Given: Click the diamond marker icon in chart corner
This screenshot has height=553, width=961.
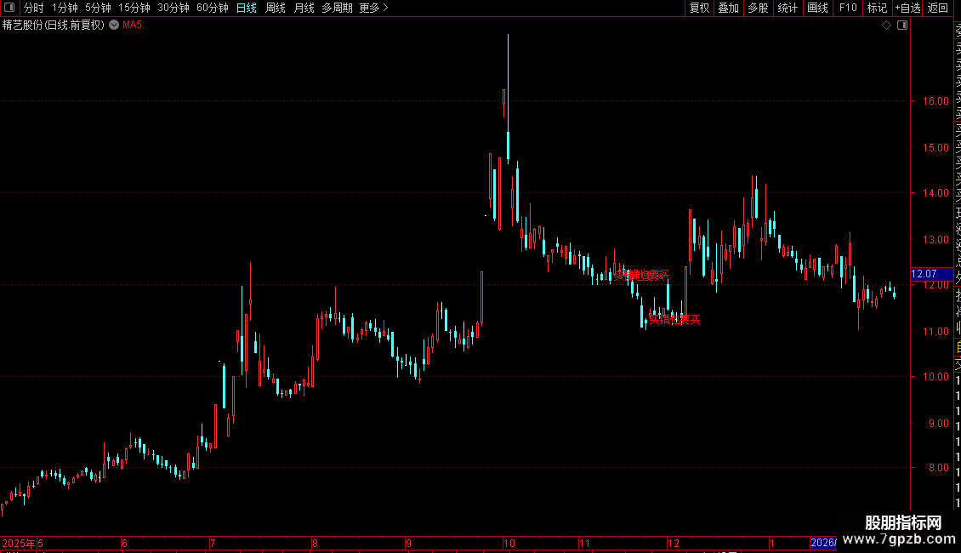Looking at the screenshot, I should (x=886, y=25).
